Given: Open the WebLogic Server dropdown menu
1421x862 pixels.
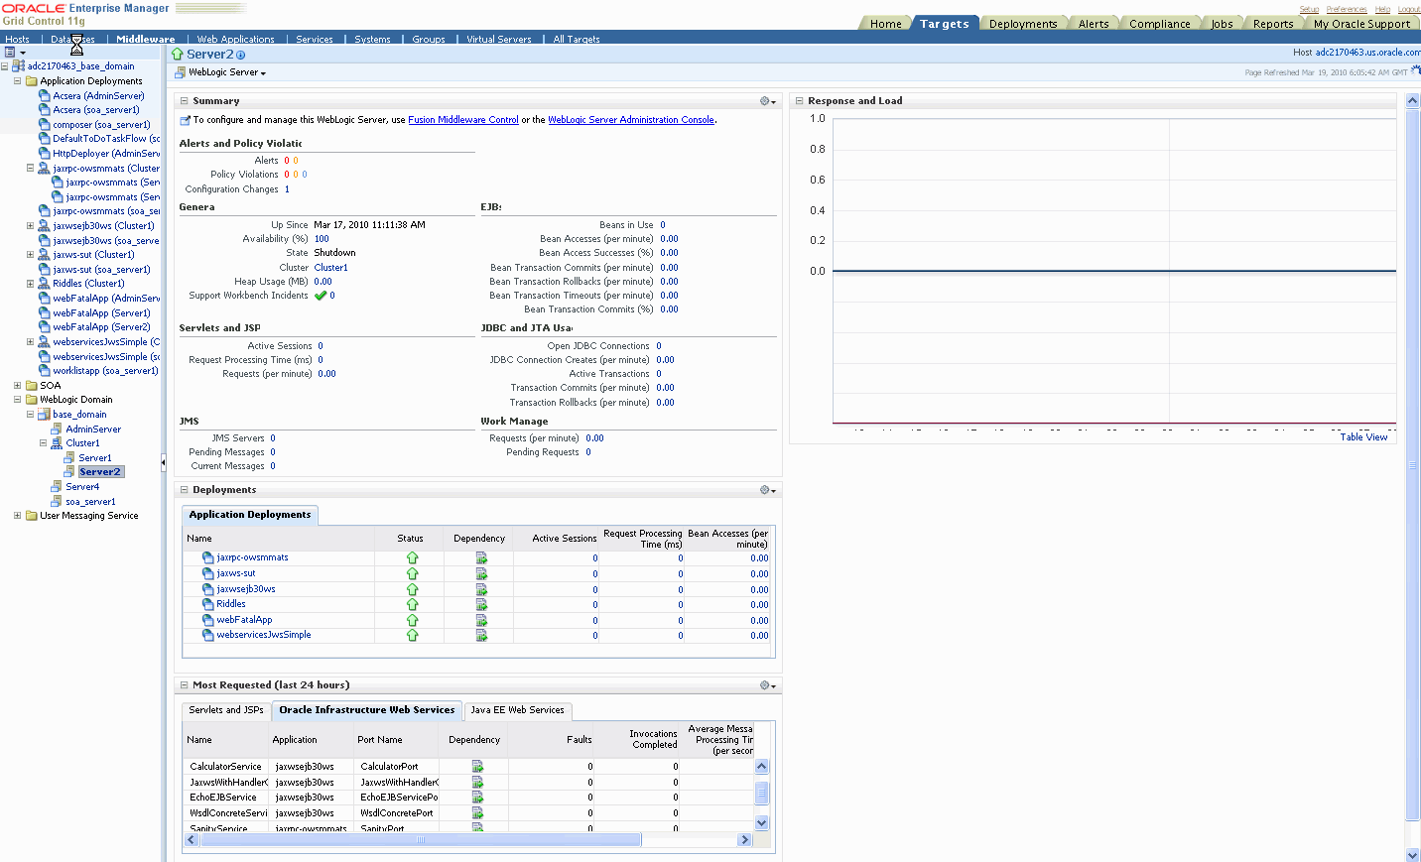Looking at the screenshot, I should (x=226, y=72).
